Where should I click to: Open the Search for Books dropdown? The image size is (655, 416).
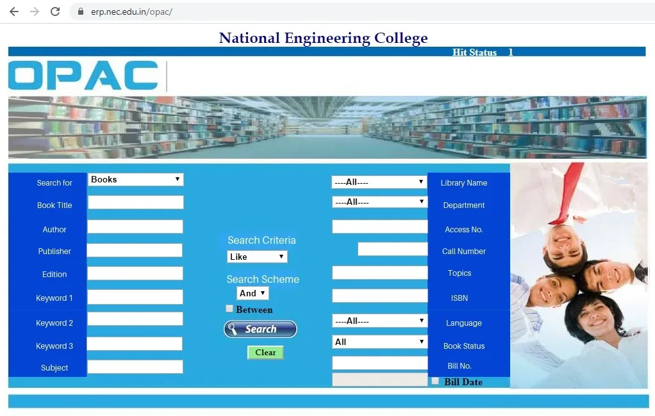click(x=135, y=179)
